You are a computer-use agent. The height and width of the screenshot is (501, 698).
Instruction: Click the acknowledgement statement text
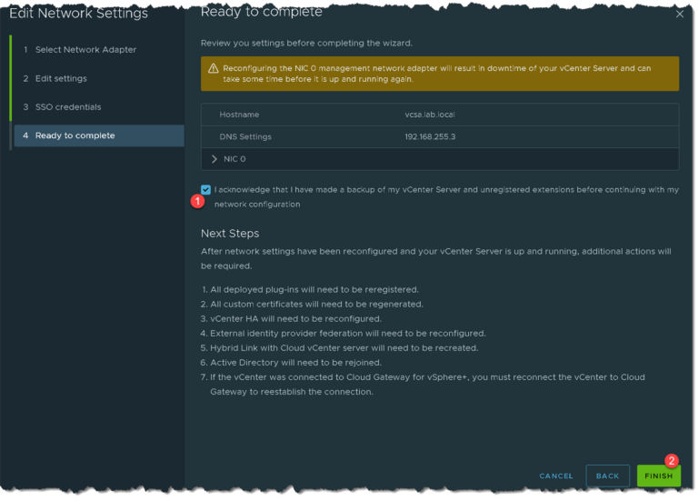[x=446, y=196]
